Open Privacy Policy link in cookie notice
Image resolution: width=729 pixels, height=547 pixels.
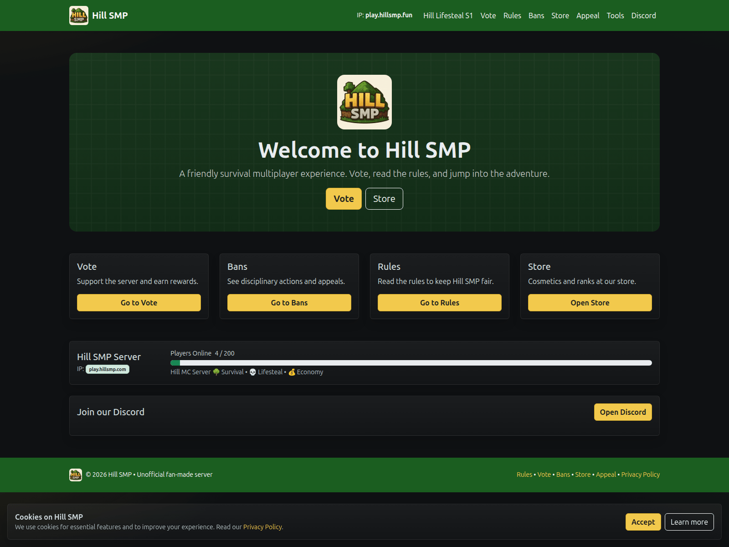[x=262, y=527]
